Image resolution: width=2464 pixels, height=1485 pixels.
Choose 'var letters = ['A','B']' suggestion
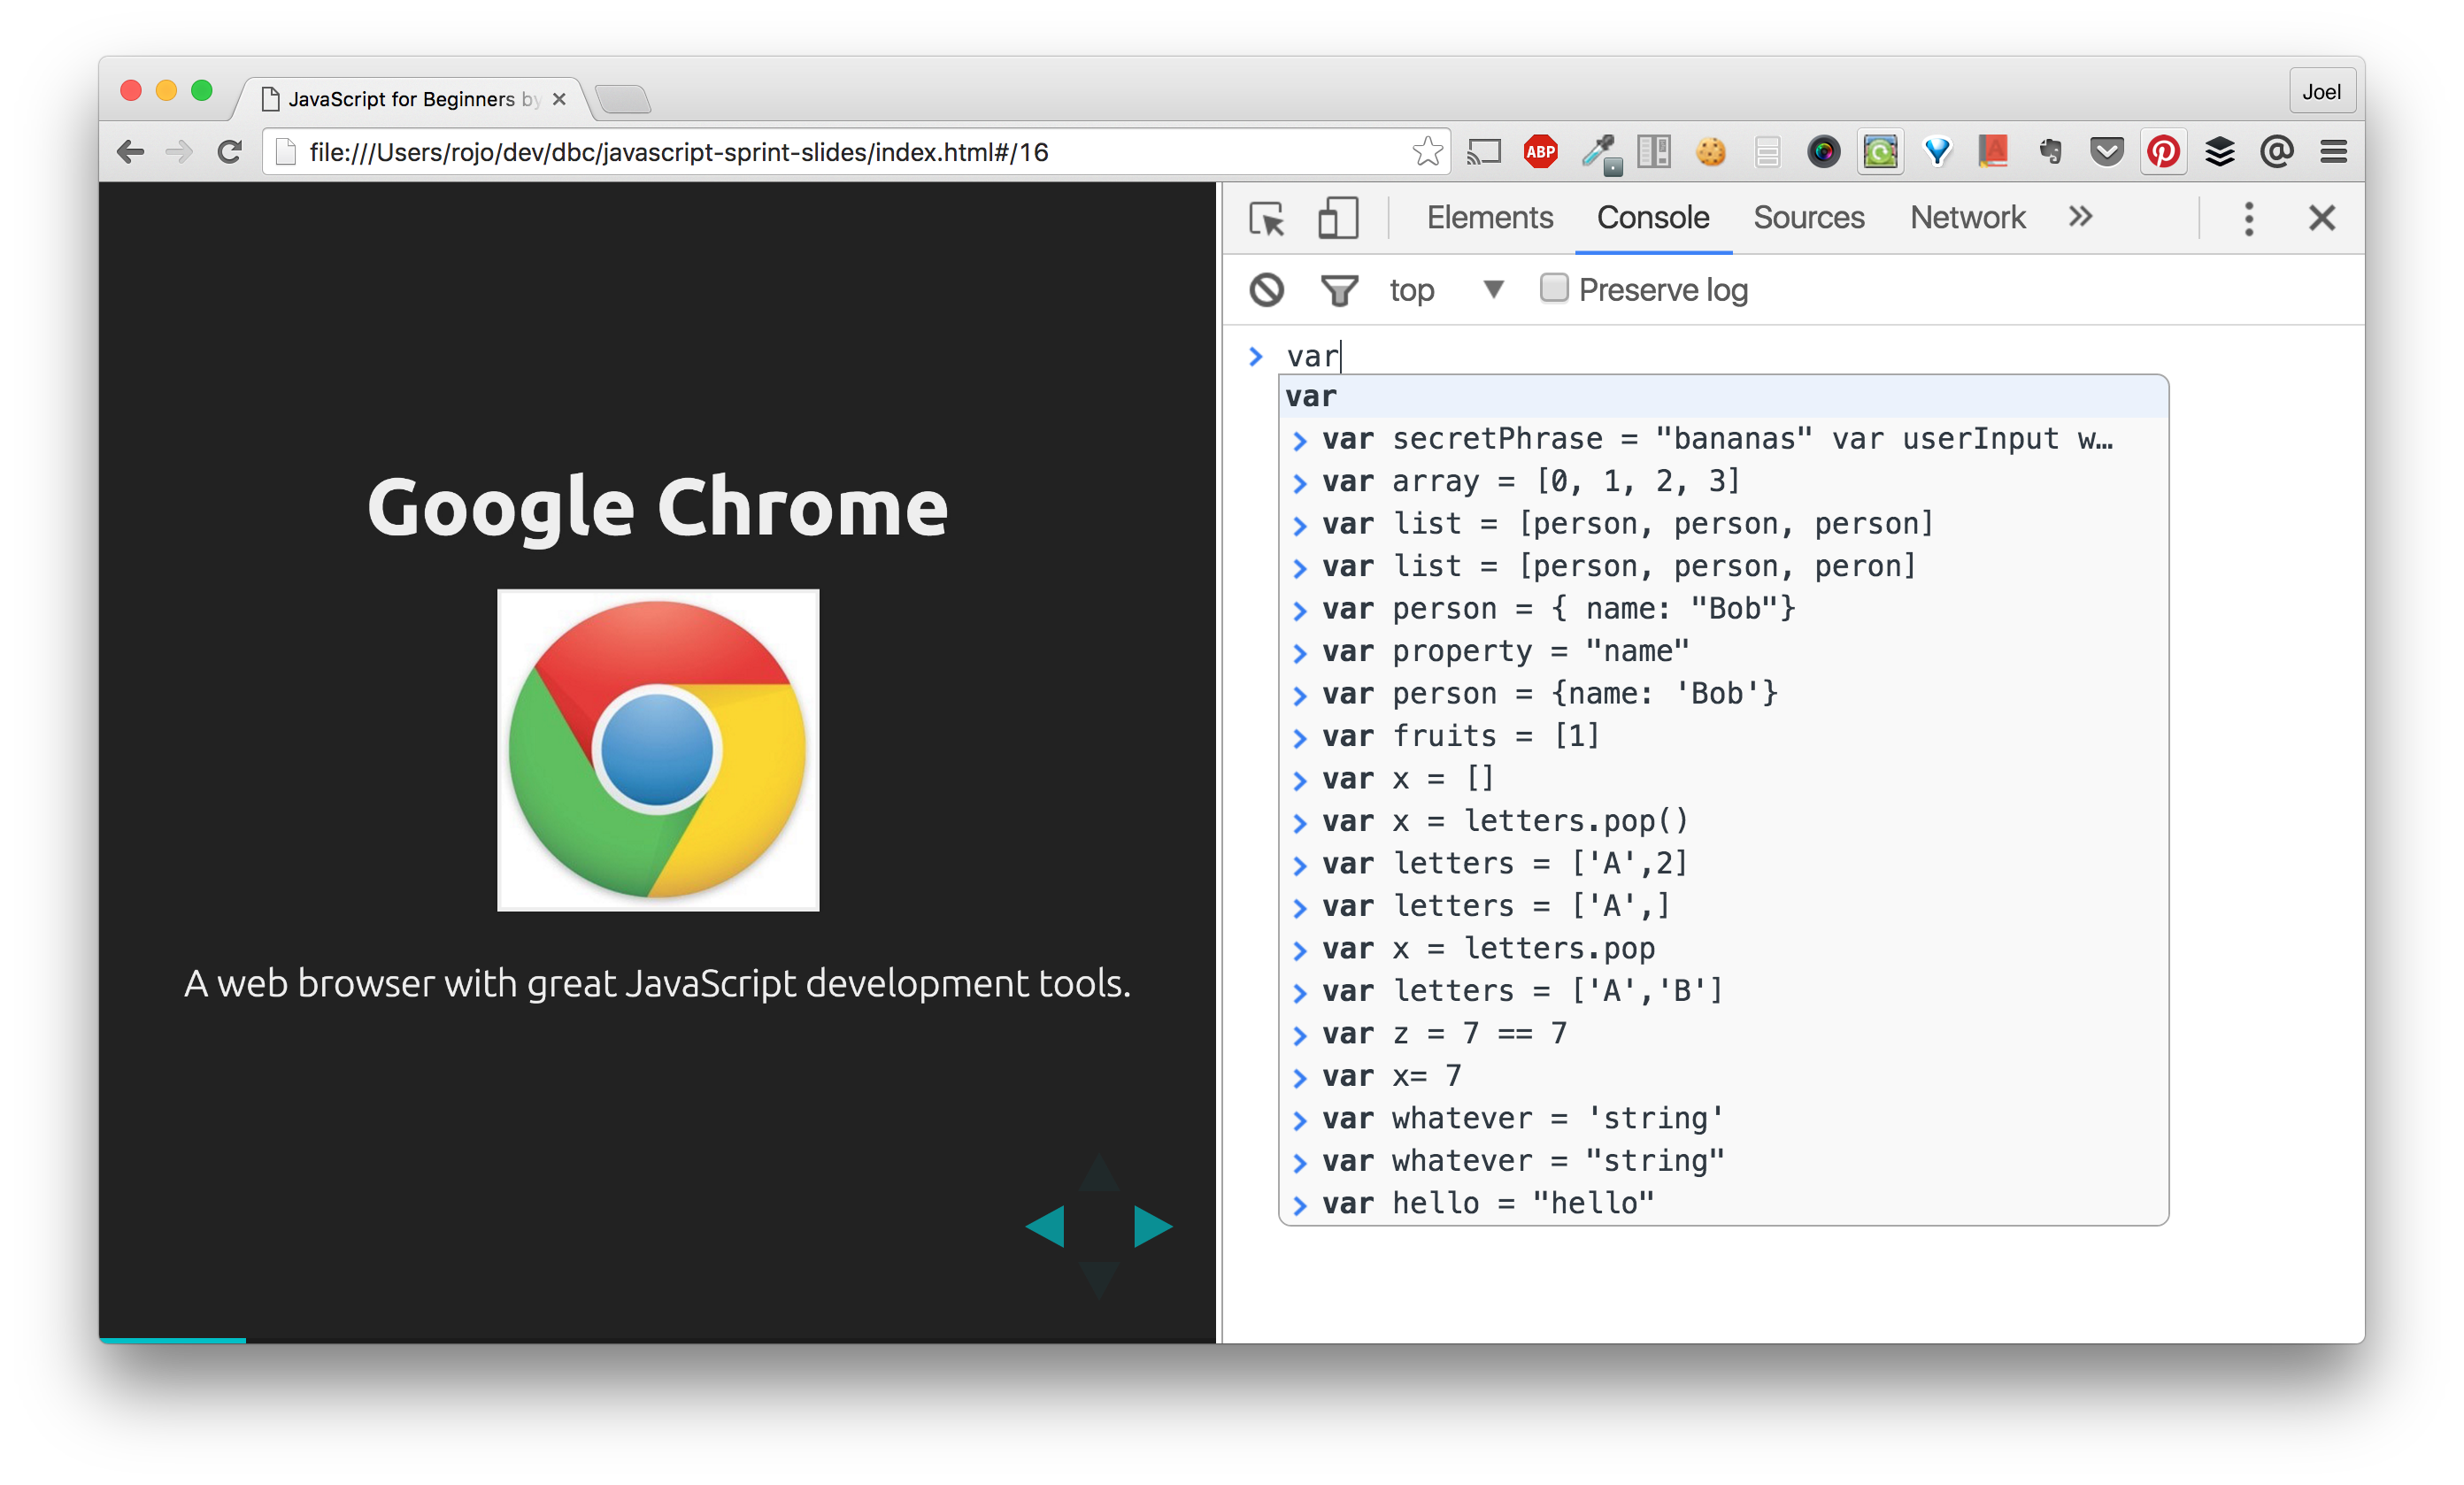1724,992
